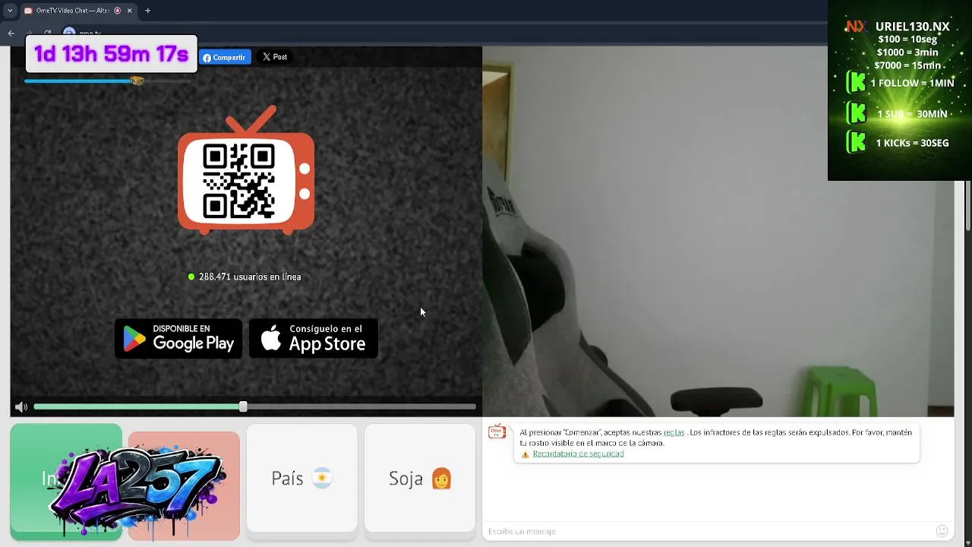Click the OmeTV QR code television logo
Viewport: 972px width, 547px height.
246,170
